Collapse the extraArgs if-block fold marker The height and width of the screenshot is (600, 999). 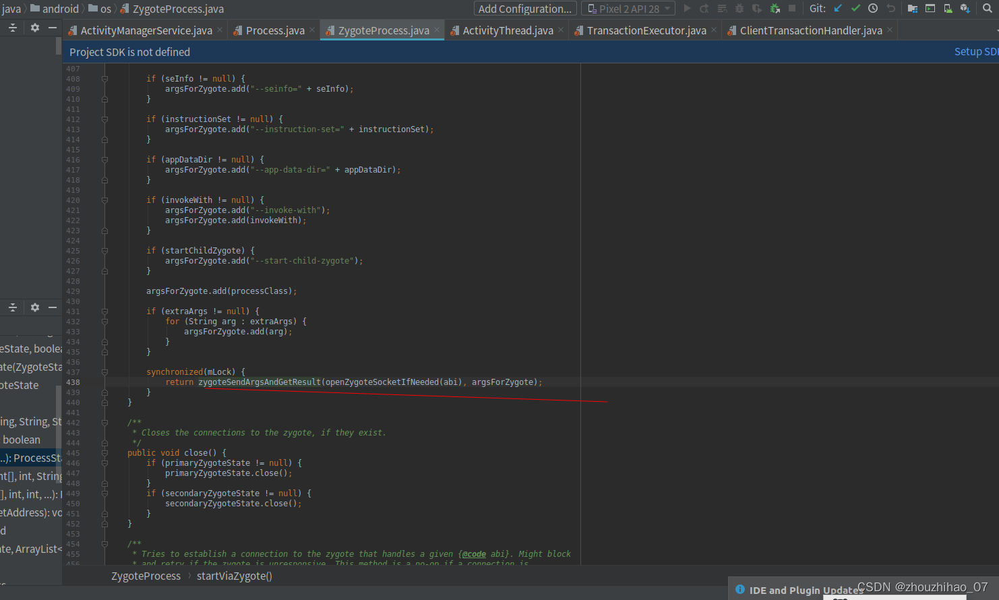point(104,311)
